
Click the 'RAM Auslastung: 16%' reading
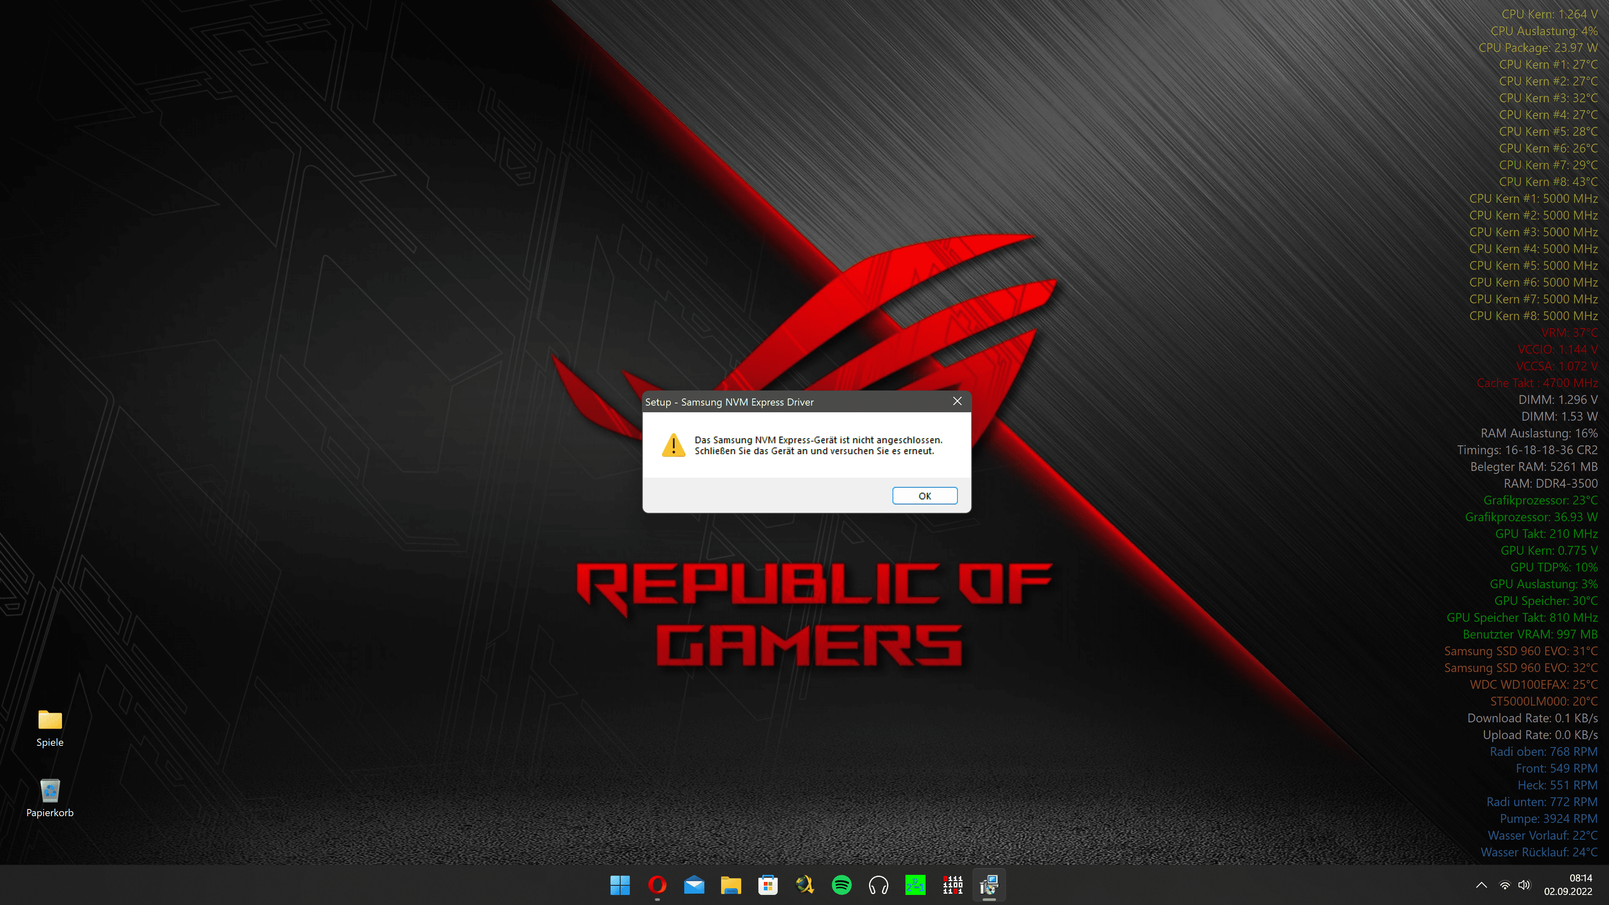1539,433
